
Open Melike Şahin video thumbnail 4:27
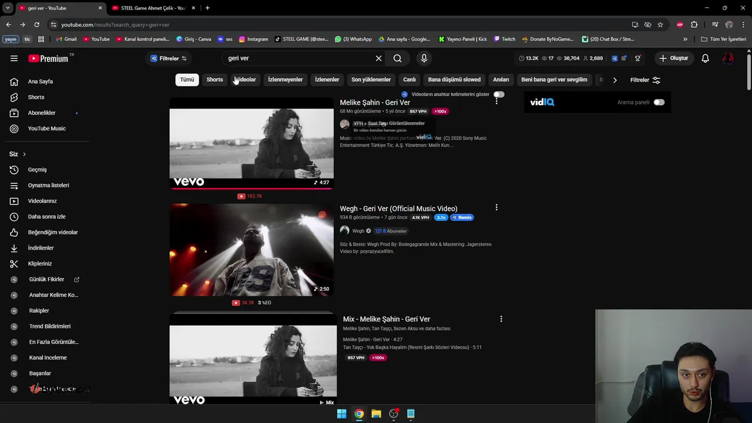tap(251, 143)
